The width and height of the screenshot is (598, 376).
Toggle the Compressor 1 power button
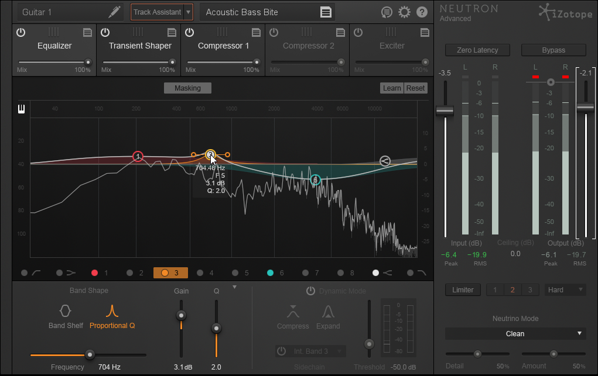tap(190, 32)
